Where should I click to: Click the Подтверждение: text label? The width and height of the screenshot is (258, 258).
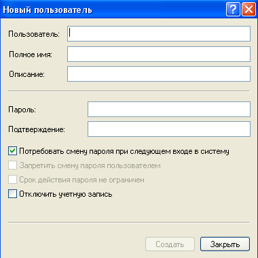[x=37, y=129]
